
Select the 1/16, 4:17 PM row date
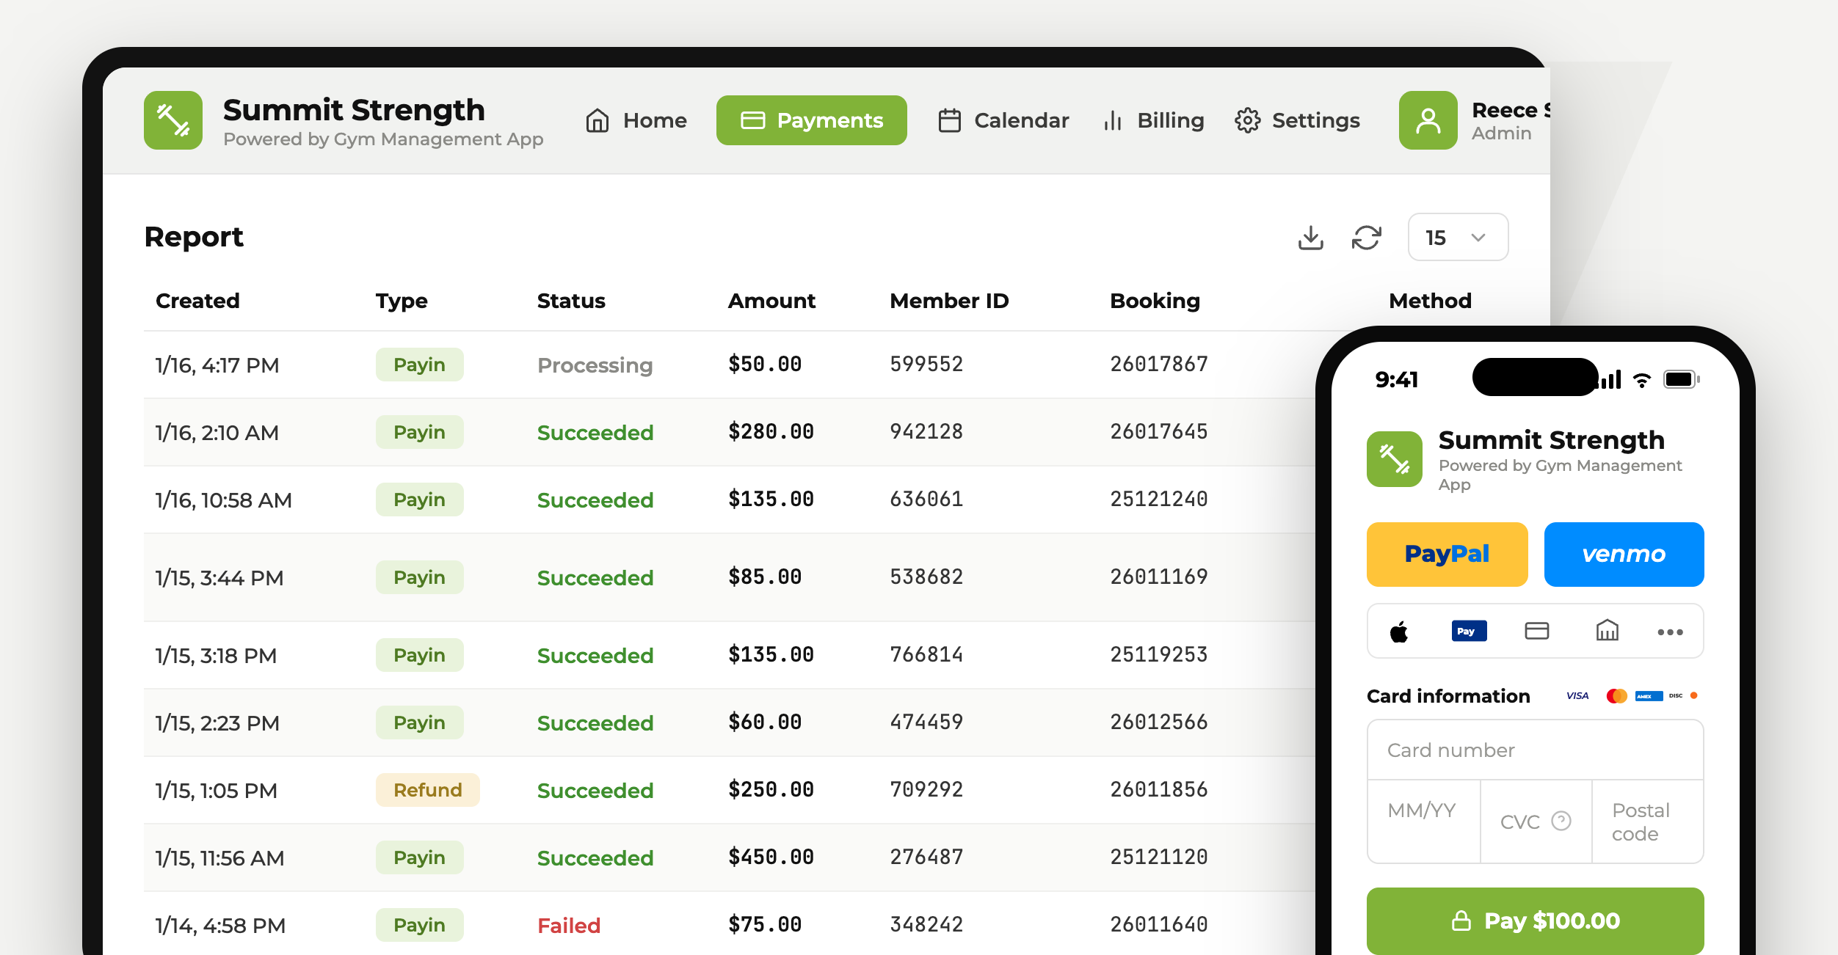(217, 365)
